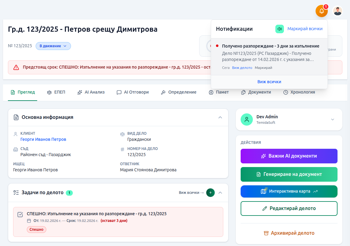Select the AI Анализ sparkles tab icon

tap(80, 92)
